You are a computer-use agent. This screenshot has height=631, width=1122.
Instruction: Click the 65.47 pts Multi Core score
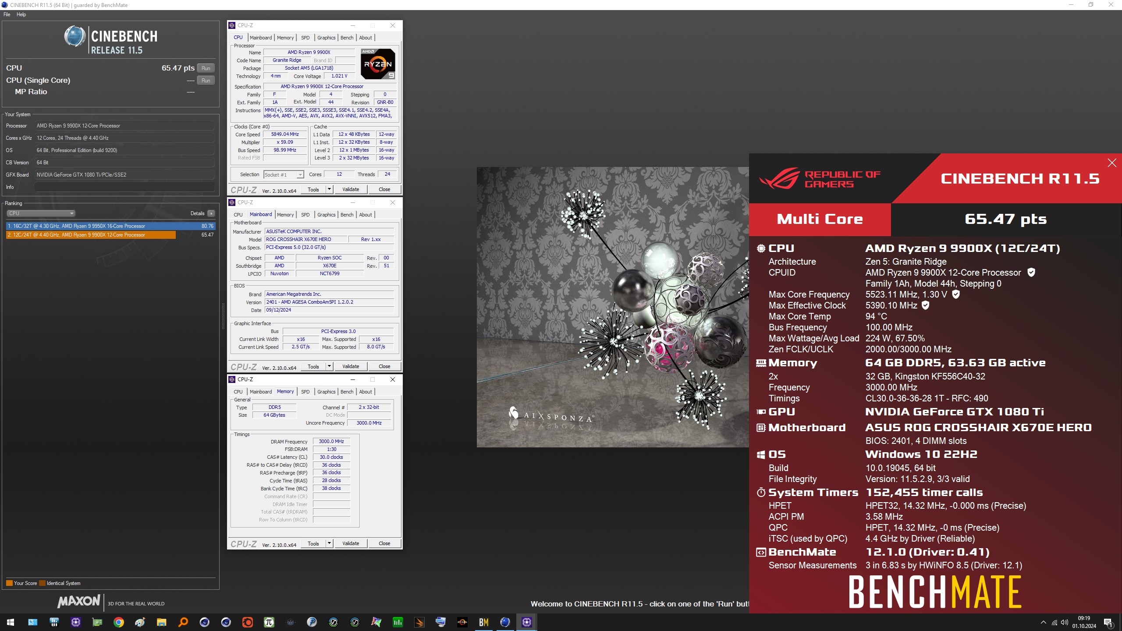(1006, 219)
